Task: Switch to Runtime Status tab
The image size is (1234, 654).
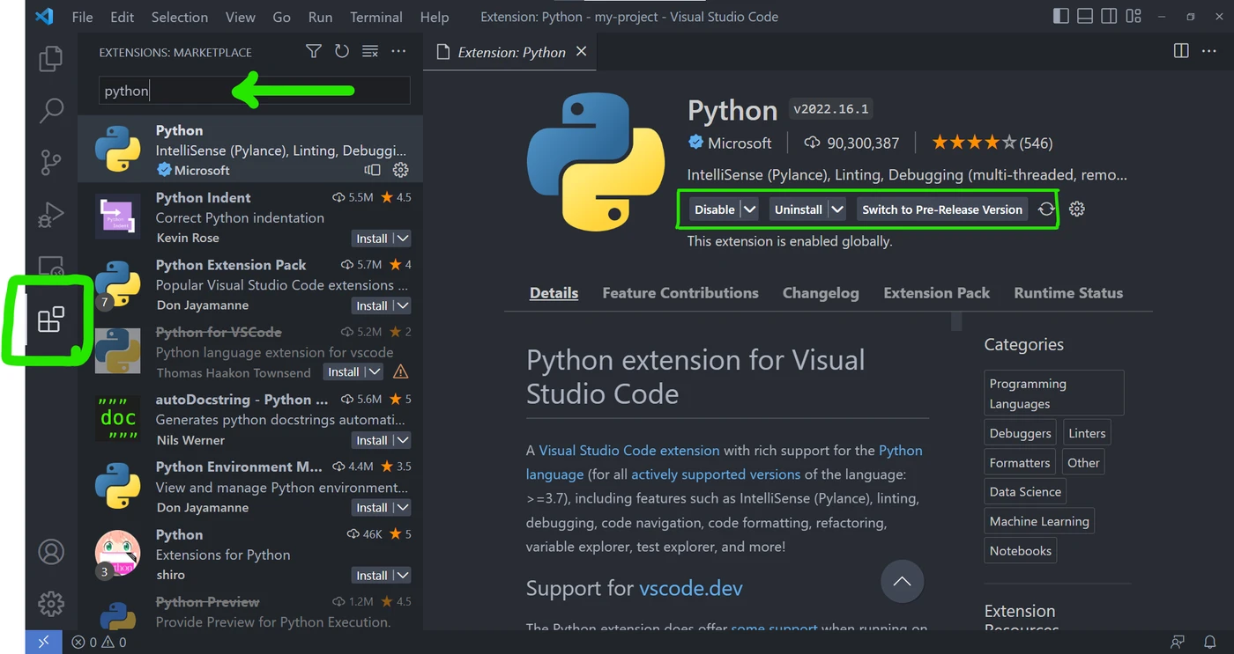Action: (x=1068, y=293)
